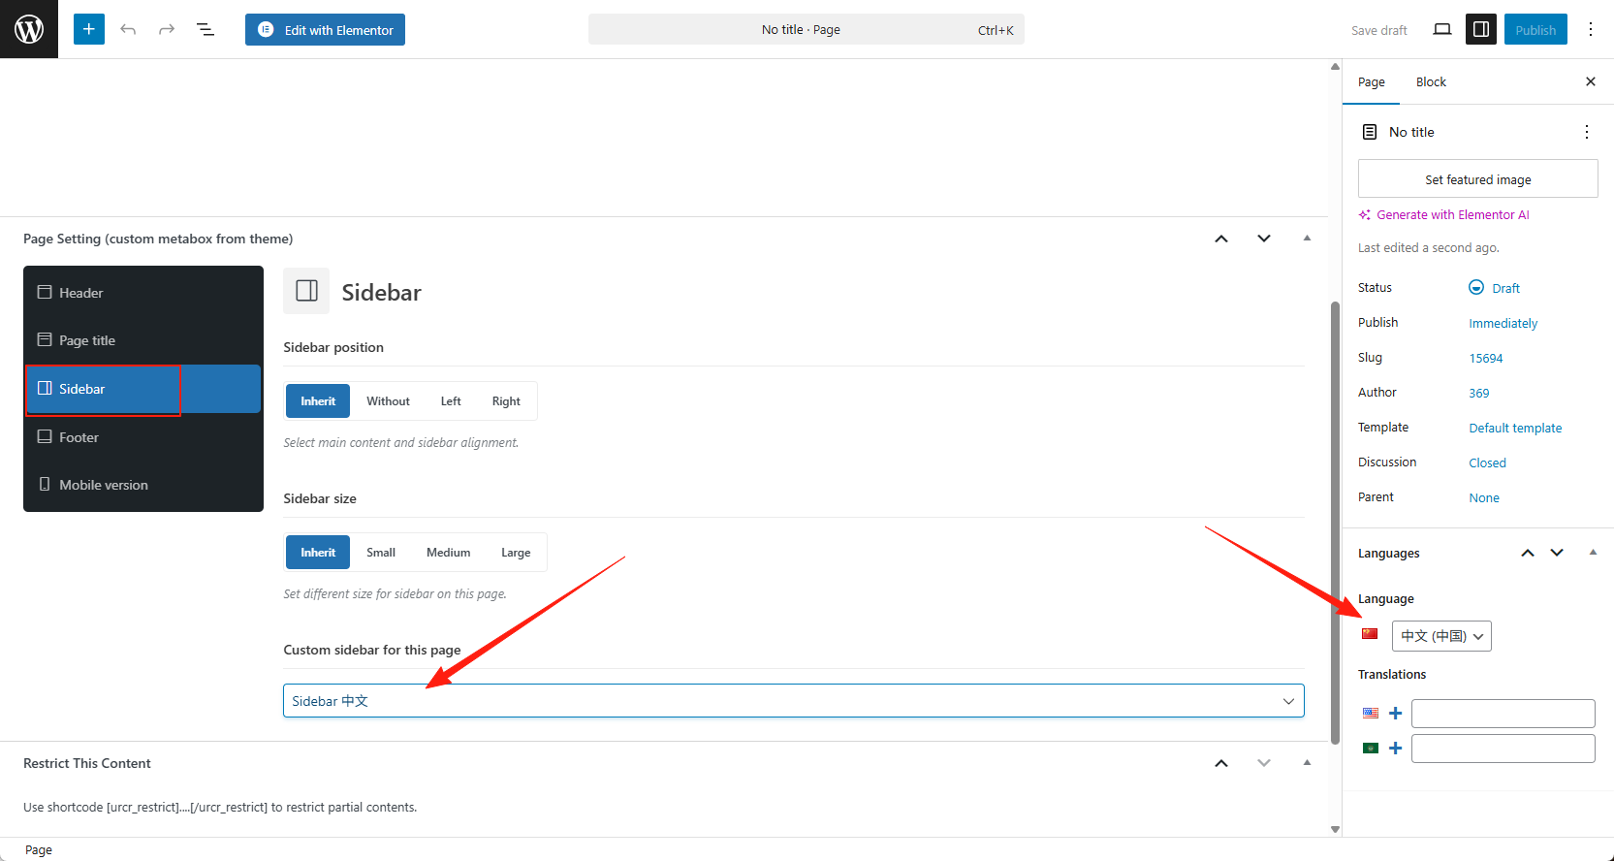Click Save draft
This screenshot has height=861, width=1614.
pyautogui.click(x=1378, y=30)
